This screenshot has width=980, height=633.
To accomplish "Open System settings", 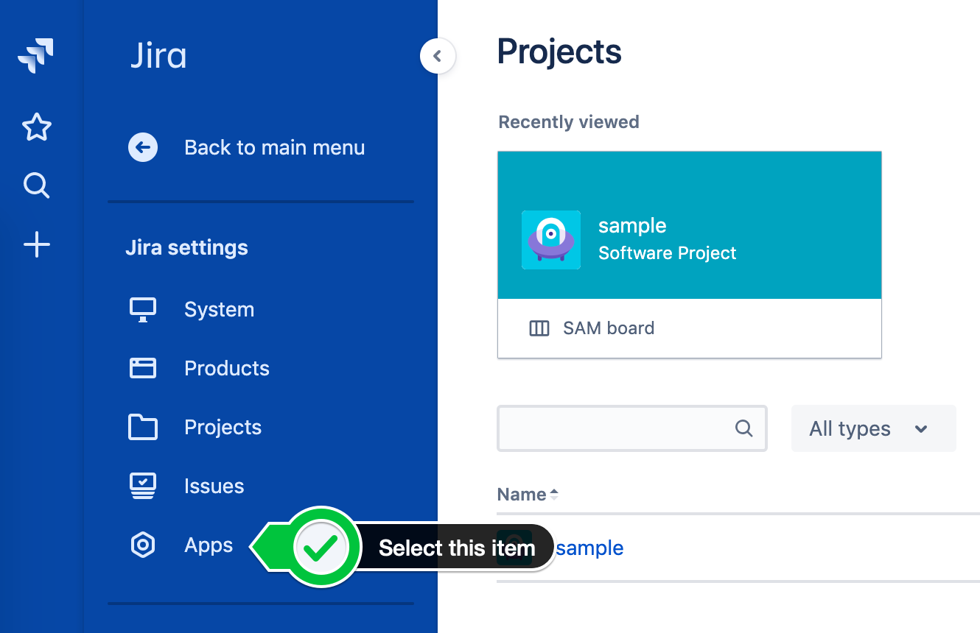I will [219, 310].
